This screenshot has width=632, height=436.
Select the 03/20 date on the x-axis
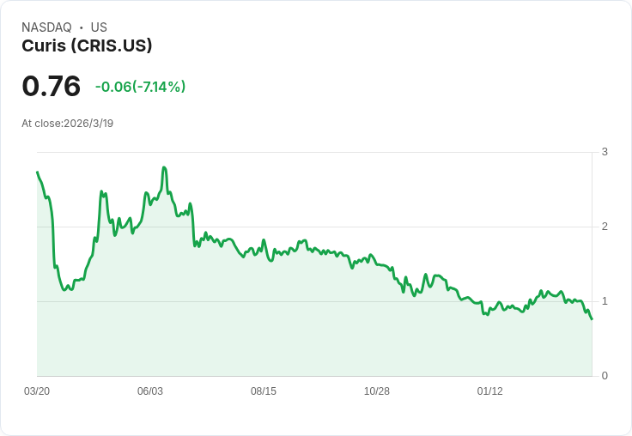point(36,391)
